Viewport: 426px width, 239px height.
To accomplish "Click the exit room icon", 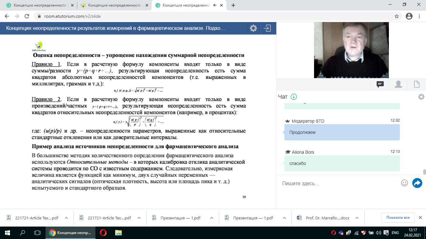I will pyautogui.click(x=267, y=28).
